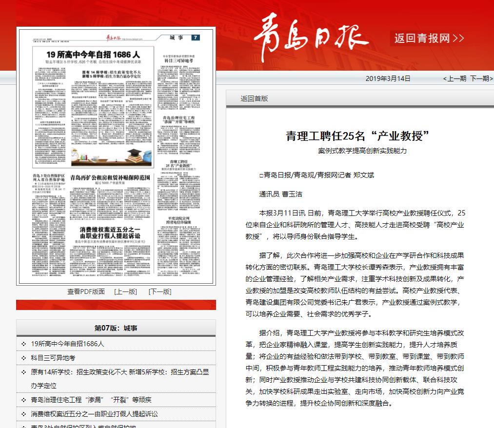Viewport: 494px width, 428px height.
Task: Open 青岛治理住宅工程 article from the list
Action: click(x=91, y=400)
